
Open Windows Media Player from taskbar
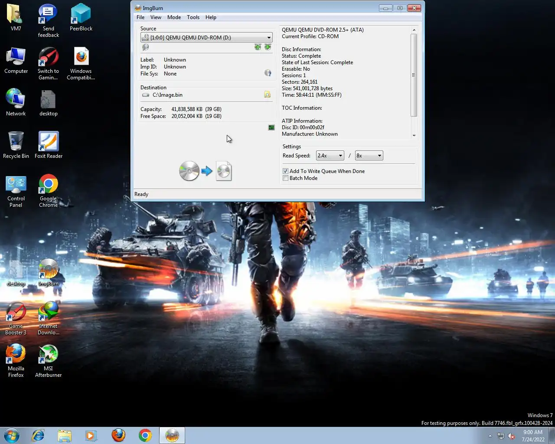pyautogui.click(x=91, y=435)
